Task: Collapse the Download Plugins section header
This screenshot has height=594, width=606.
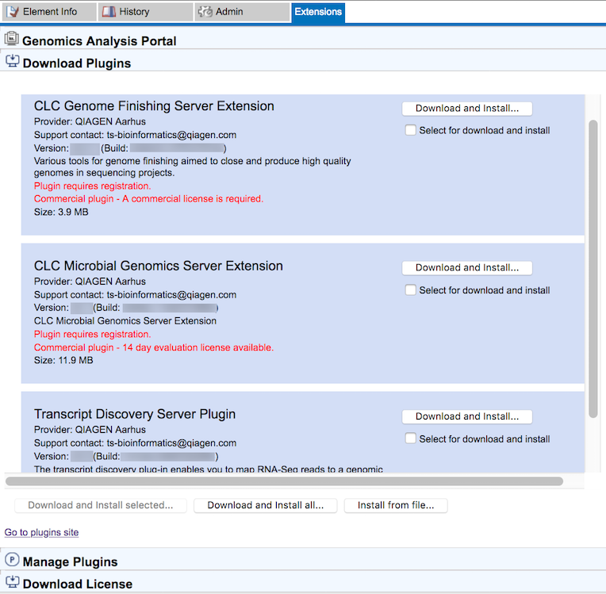Action: (303, 62)
